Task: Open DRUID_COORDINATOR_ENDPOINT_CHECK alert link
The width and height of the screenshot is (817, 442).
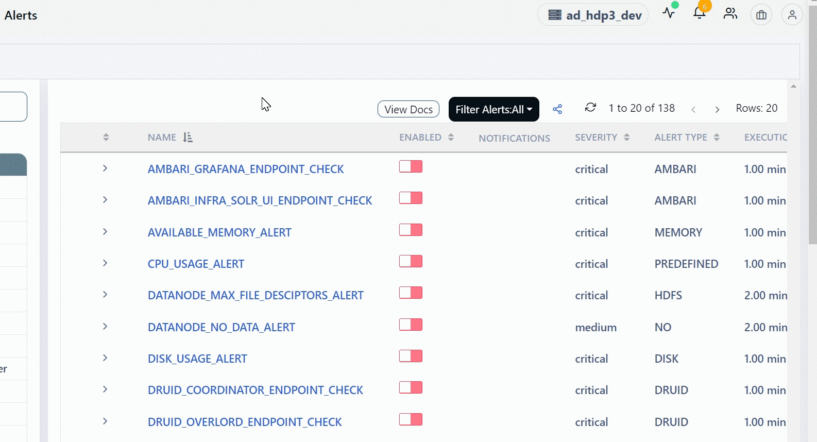Action: (256, 390)
